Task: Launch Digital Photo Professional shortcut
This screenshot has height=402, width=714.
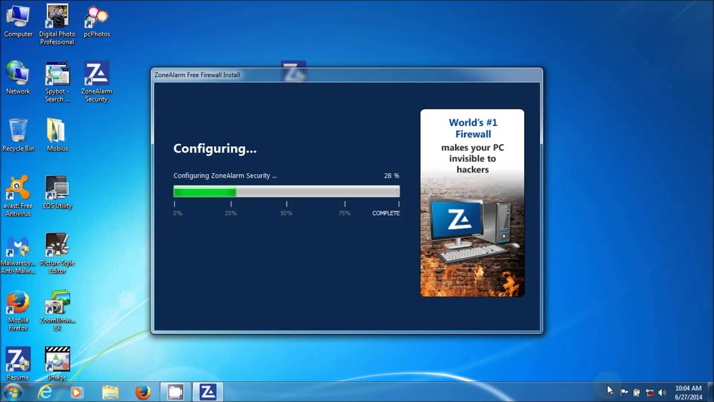Action: click(x=57, y=20)
